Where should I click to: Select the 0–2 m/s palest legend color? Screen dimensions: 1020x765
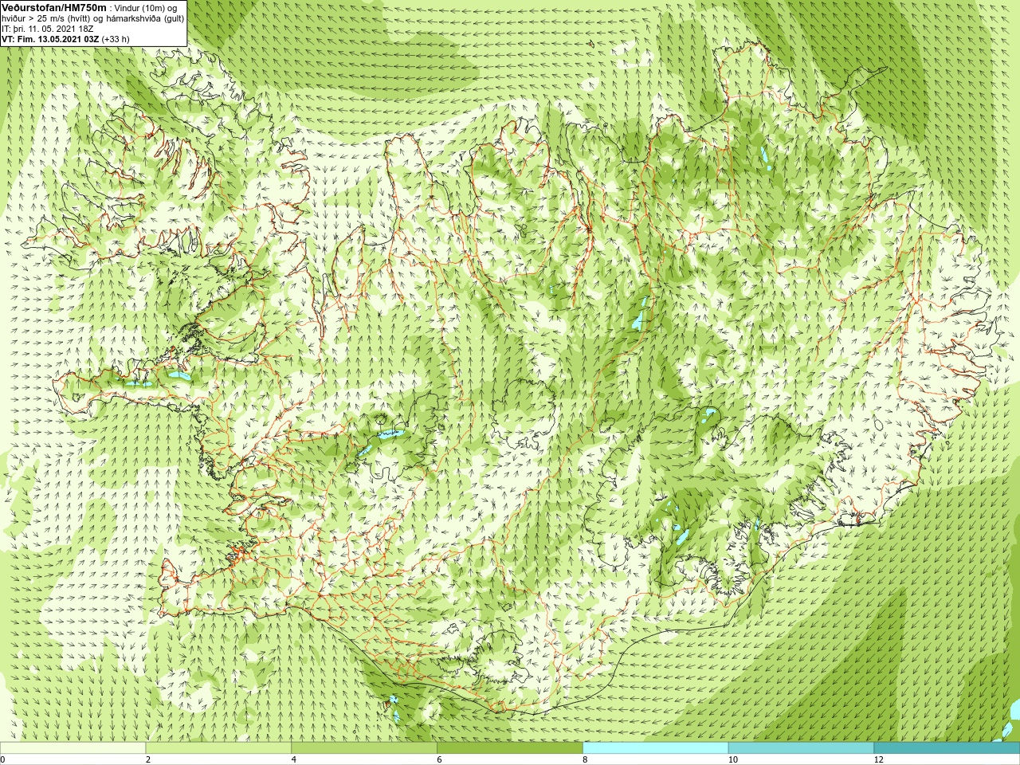[73, 748]
